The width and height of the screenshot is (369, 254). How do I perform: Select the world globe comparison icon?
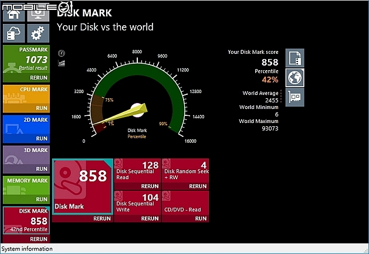(x=295, y=78)
